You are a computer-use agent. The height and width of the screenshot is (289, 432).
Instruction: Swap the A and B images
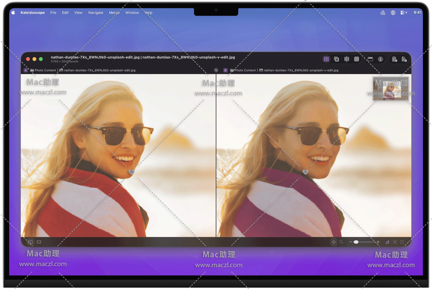pyautogui.click(x=216, y=70)
